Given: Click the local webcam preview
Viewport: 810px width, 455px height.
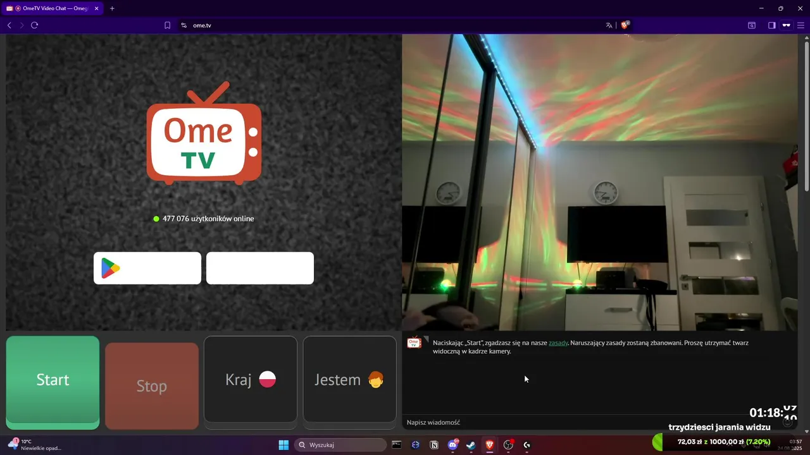Looking at the screenshot, I should pos(600,182).
